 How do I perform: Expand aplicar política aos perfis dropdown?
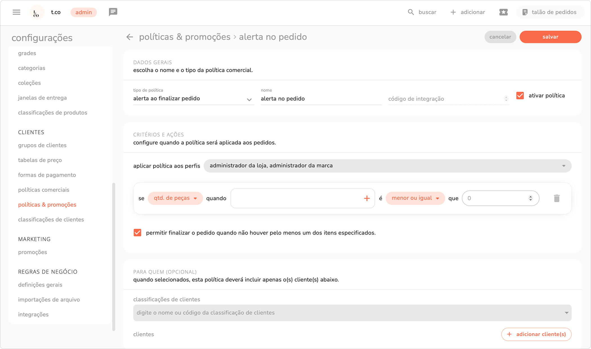coord(387,166)
